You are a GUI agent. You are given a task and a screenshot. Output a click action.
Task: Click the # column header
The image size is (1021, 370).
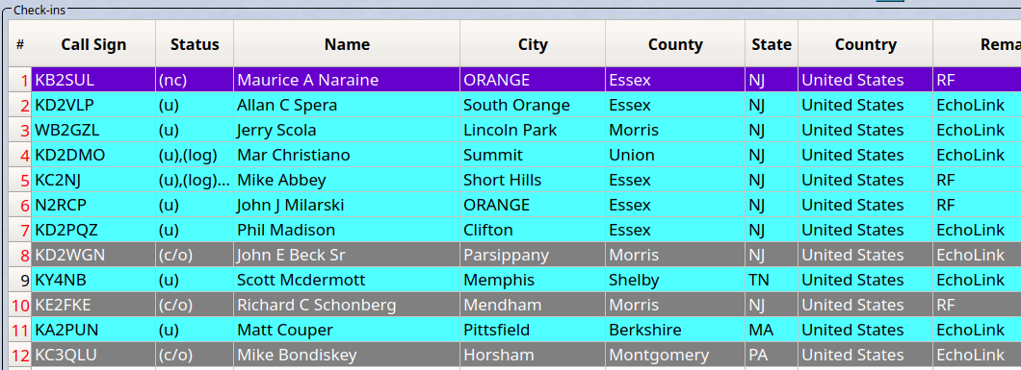pyautogui.click(x=20, y=44)
